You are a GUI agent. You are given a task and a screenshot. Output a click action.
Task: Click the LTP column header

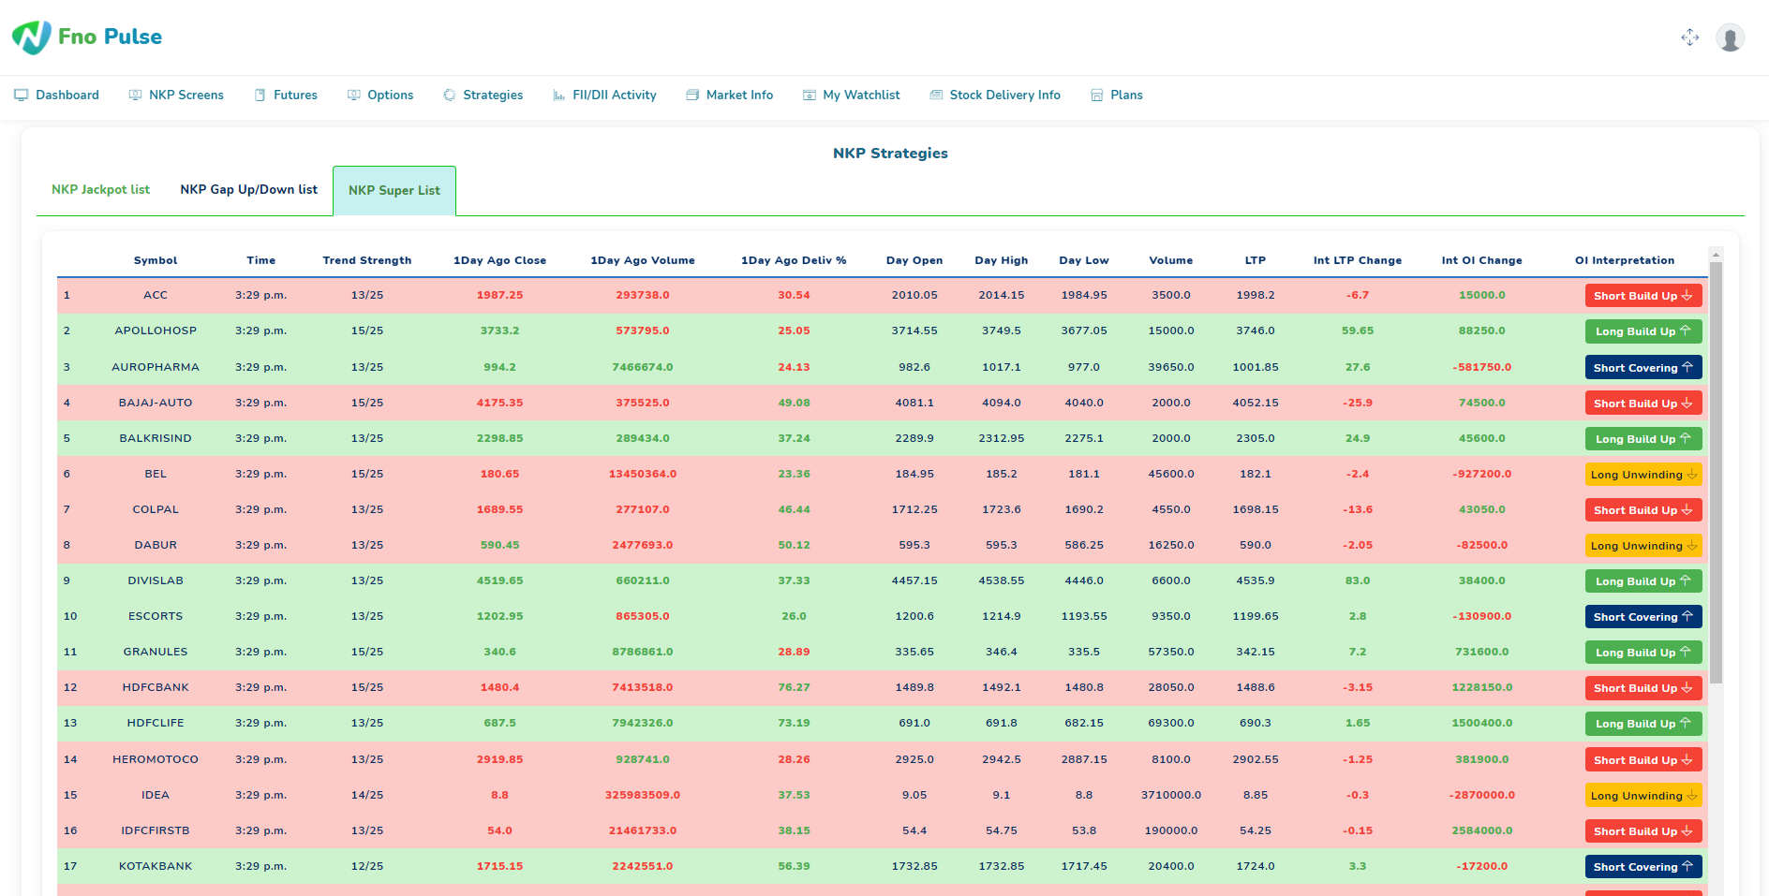tap(1256, 260)
